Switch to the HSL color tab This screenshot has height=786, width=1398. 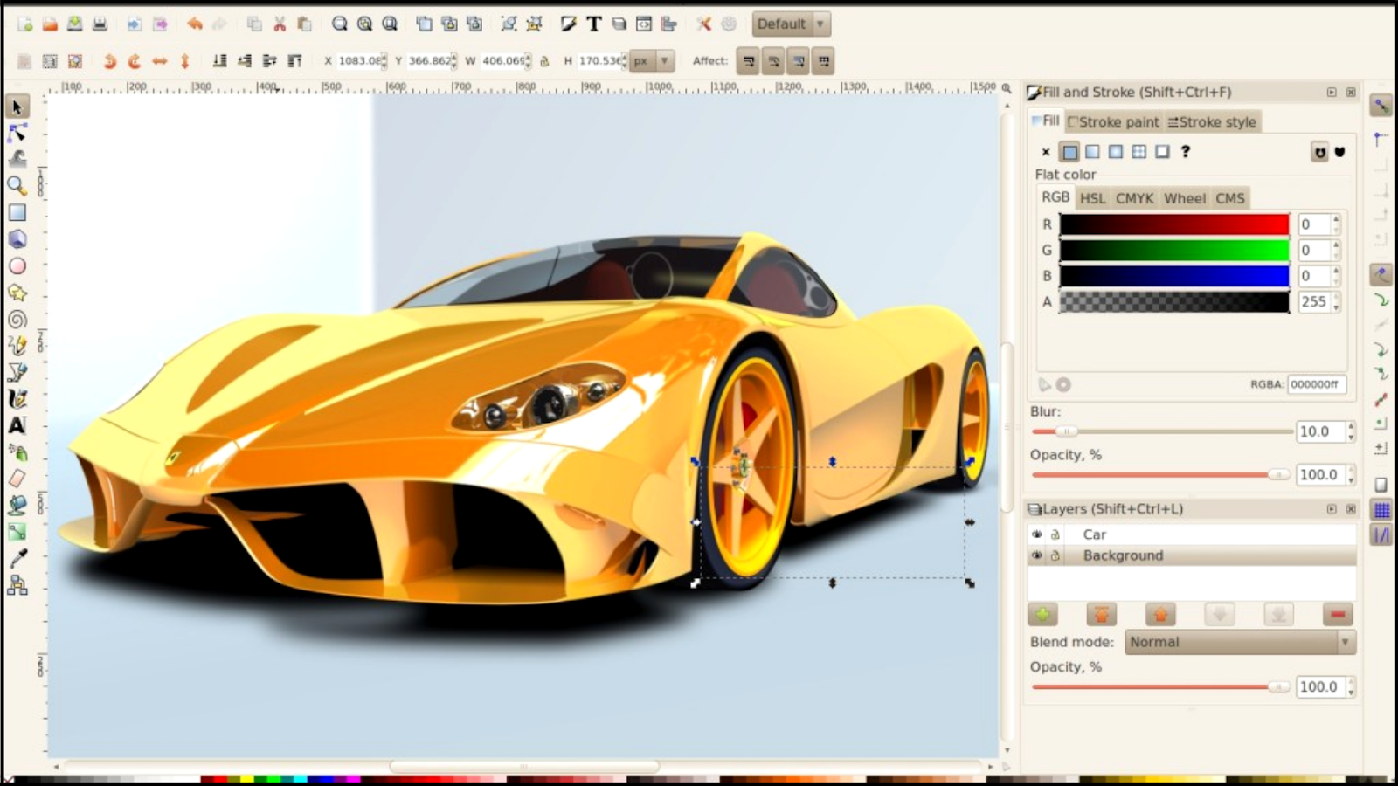1092,198
